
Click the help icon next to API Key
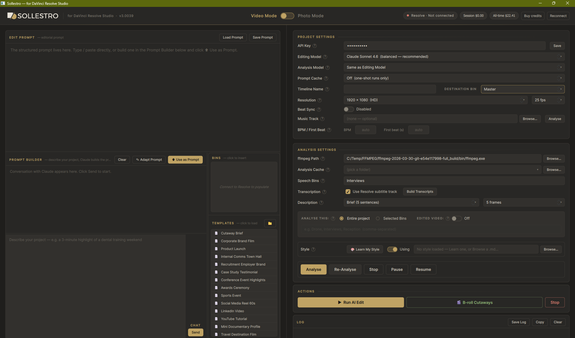[315, 46]
